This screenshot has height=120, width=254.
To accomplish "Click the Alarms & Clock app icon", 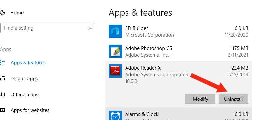I will pos(115,115).
